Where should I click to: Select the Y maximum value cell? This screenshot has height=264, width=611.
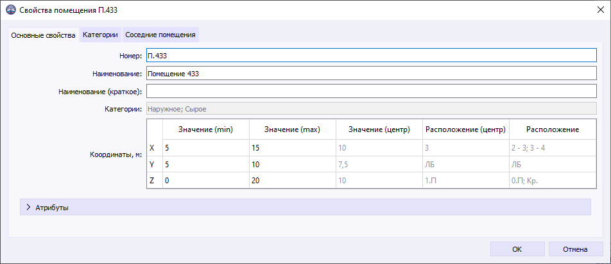pos(292,164)
